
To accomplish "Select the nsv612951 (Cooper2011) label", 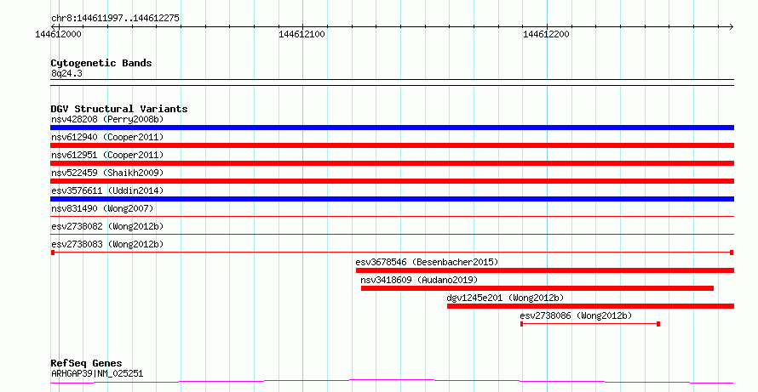I will pyautogui.click(x=107, y=155).
